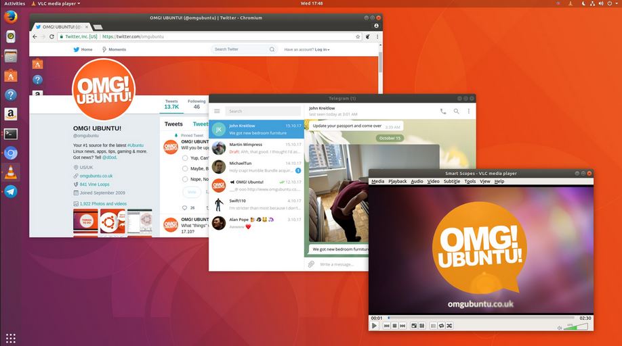Open the Tools menu in VLC

point(470,182)
